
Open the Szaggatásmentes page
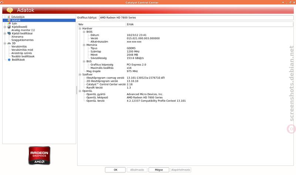22,40
